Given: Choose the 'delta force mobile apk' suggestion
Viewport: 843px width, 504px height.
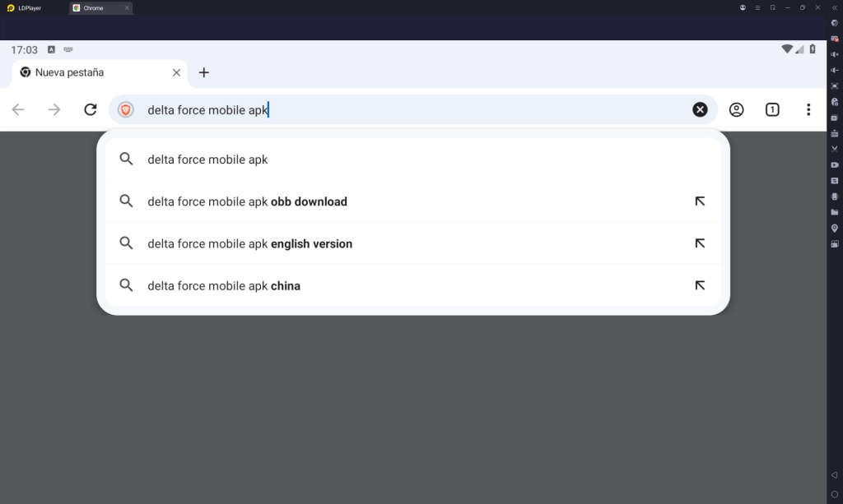Looking at the screenshot, I should click(207, 160).
